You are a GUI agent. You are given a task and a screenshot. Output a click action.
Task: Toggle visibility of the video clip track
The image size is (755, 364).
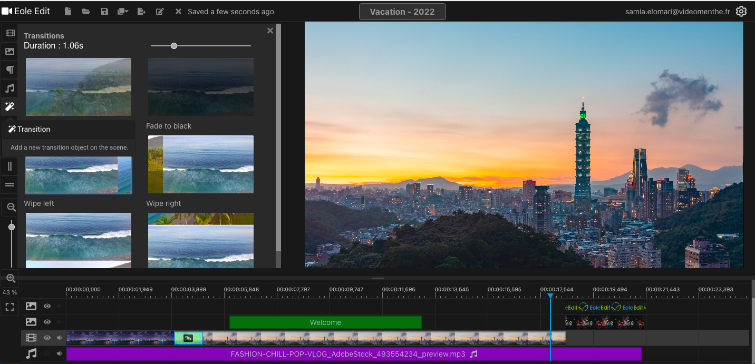[x=47, y=338]
